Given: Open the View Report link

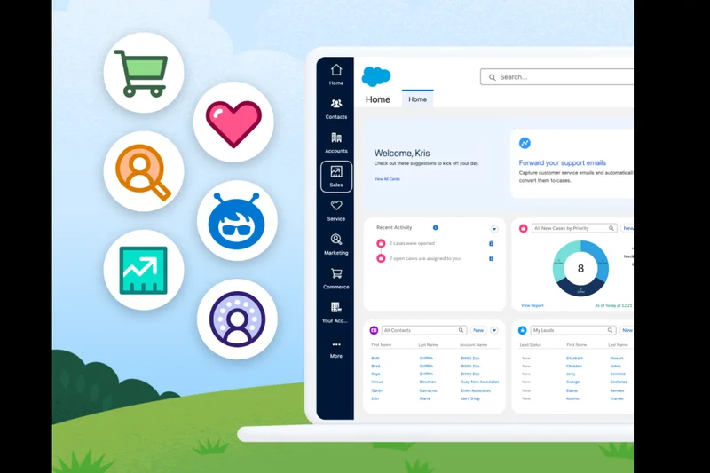Looking at the screenshot, I should point(532,305).
